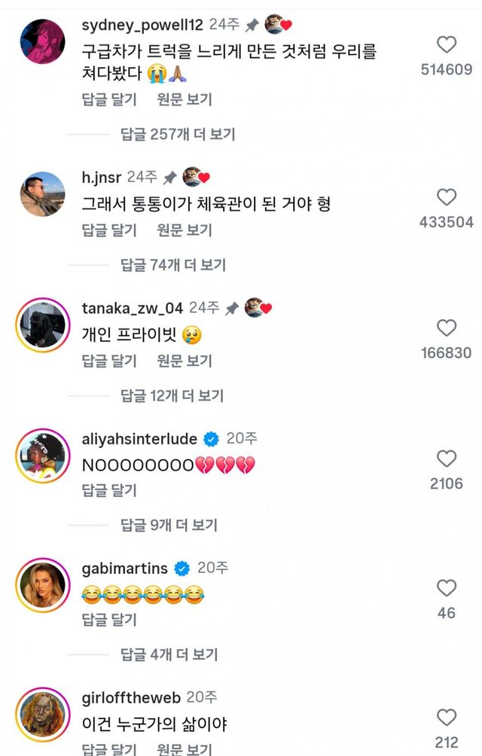This screenshot has height=756, width=482.
Task: Tap tanaka_zw_04's profile avatar
Action: (42, 325)
